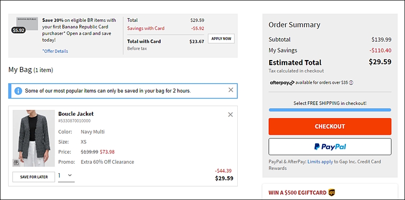The image size is (405, 200).
Task: Open the Limits apply link
Action: click(320, 162)
